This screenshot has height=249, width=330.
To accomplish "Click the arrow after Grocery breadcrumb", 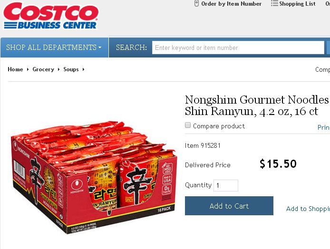I will tap(58, 69).
